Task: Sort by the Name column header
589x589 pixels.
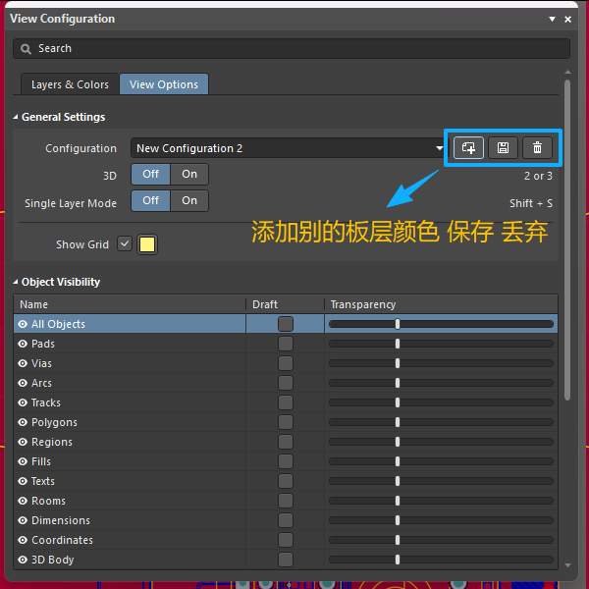Action: [x=130, y=304]
